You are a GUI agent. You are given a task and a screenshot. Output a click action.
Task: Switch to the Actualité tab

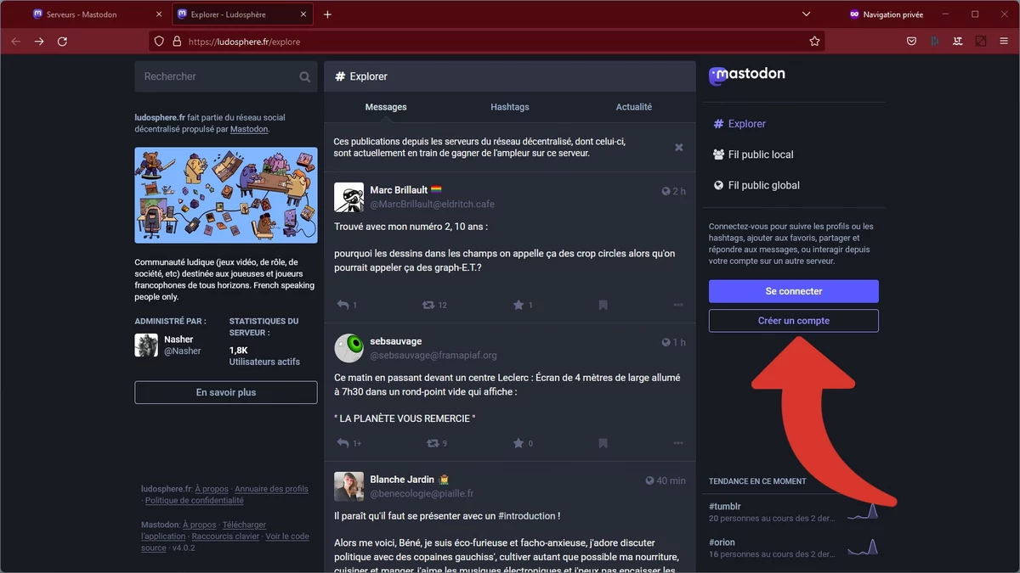pos(634,107)
